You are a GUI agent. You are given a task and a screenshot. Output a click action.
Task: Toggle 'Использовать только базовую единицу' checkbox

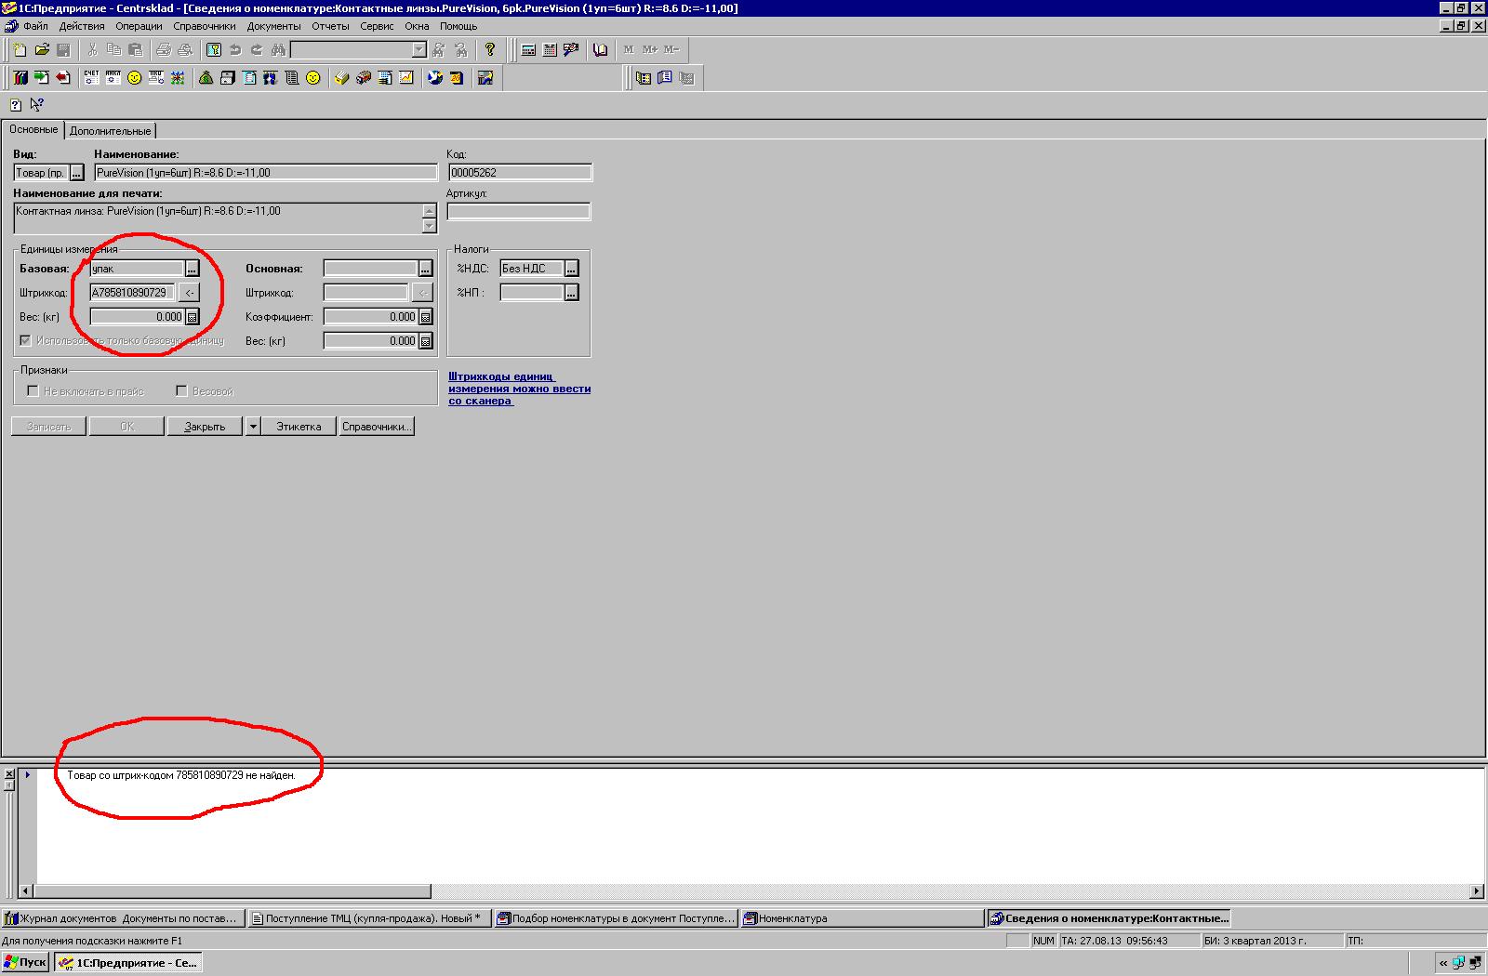click(x=26, y=341)
